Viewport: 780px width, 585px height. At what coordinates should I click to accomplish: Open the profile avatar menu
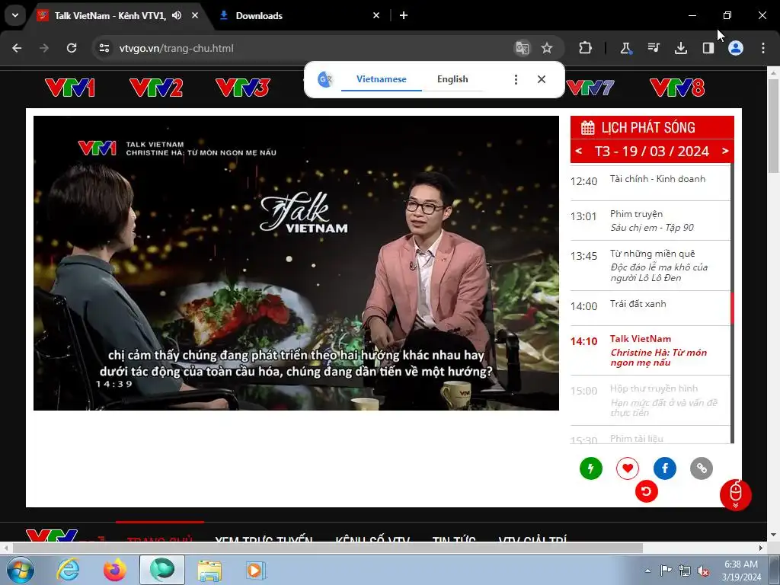click(x=736, y=48)
